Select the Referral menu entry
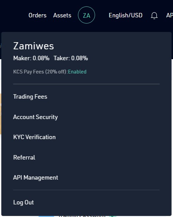Viewport: 173px width, 217px height. coord(24,157)
